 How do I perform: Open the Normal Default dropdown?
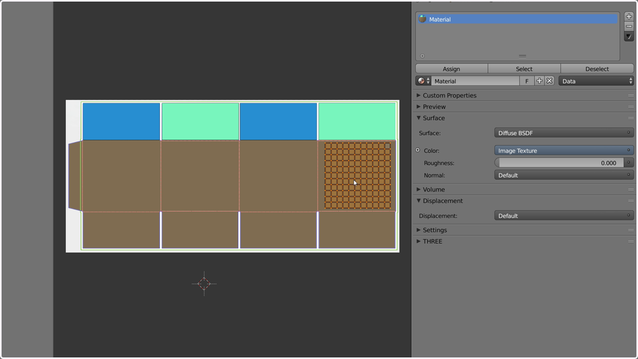tap(564, 175)
